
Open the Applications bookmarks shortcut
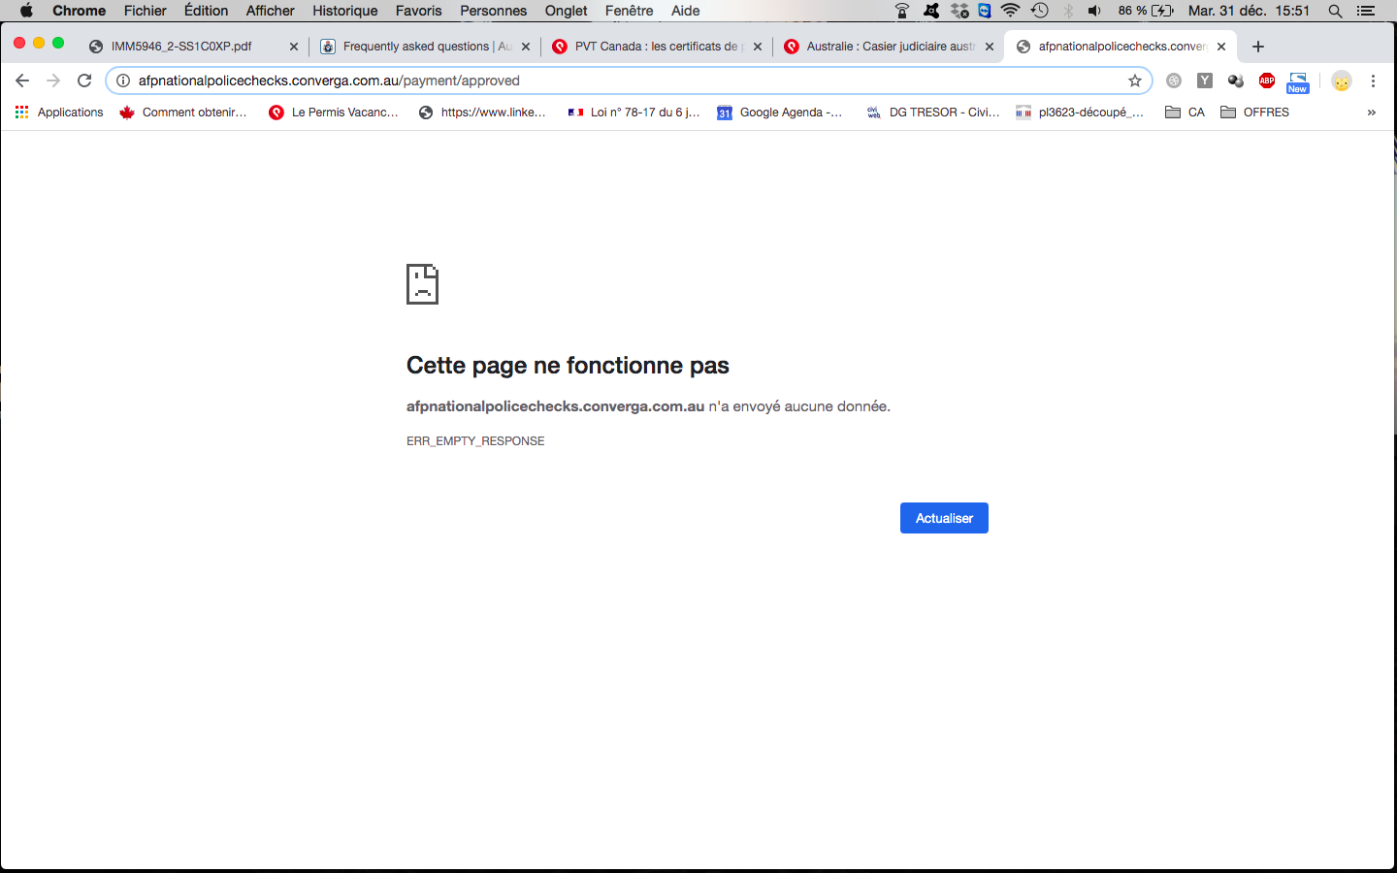pos(59,113)
